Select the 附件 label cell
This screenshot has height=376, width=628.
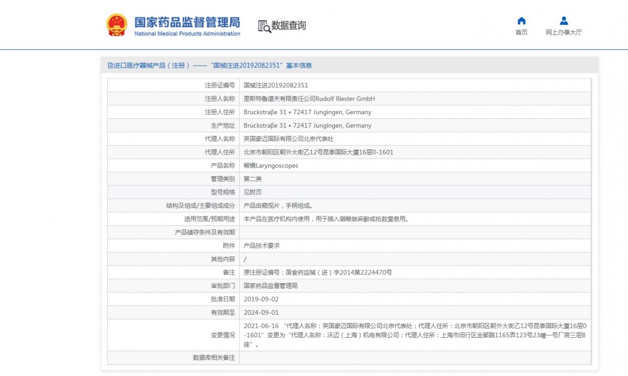click(173, 246)
